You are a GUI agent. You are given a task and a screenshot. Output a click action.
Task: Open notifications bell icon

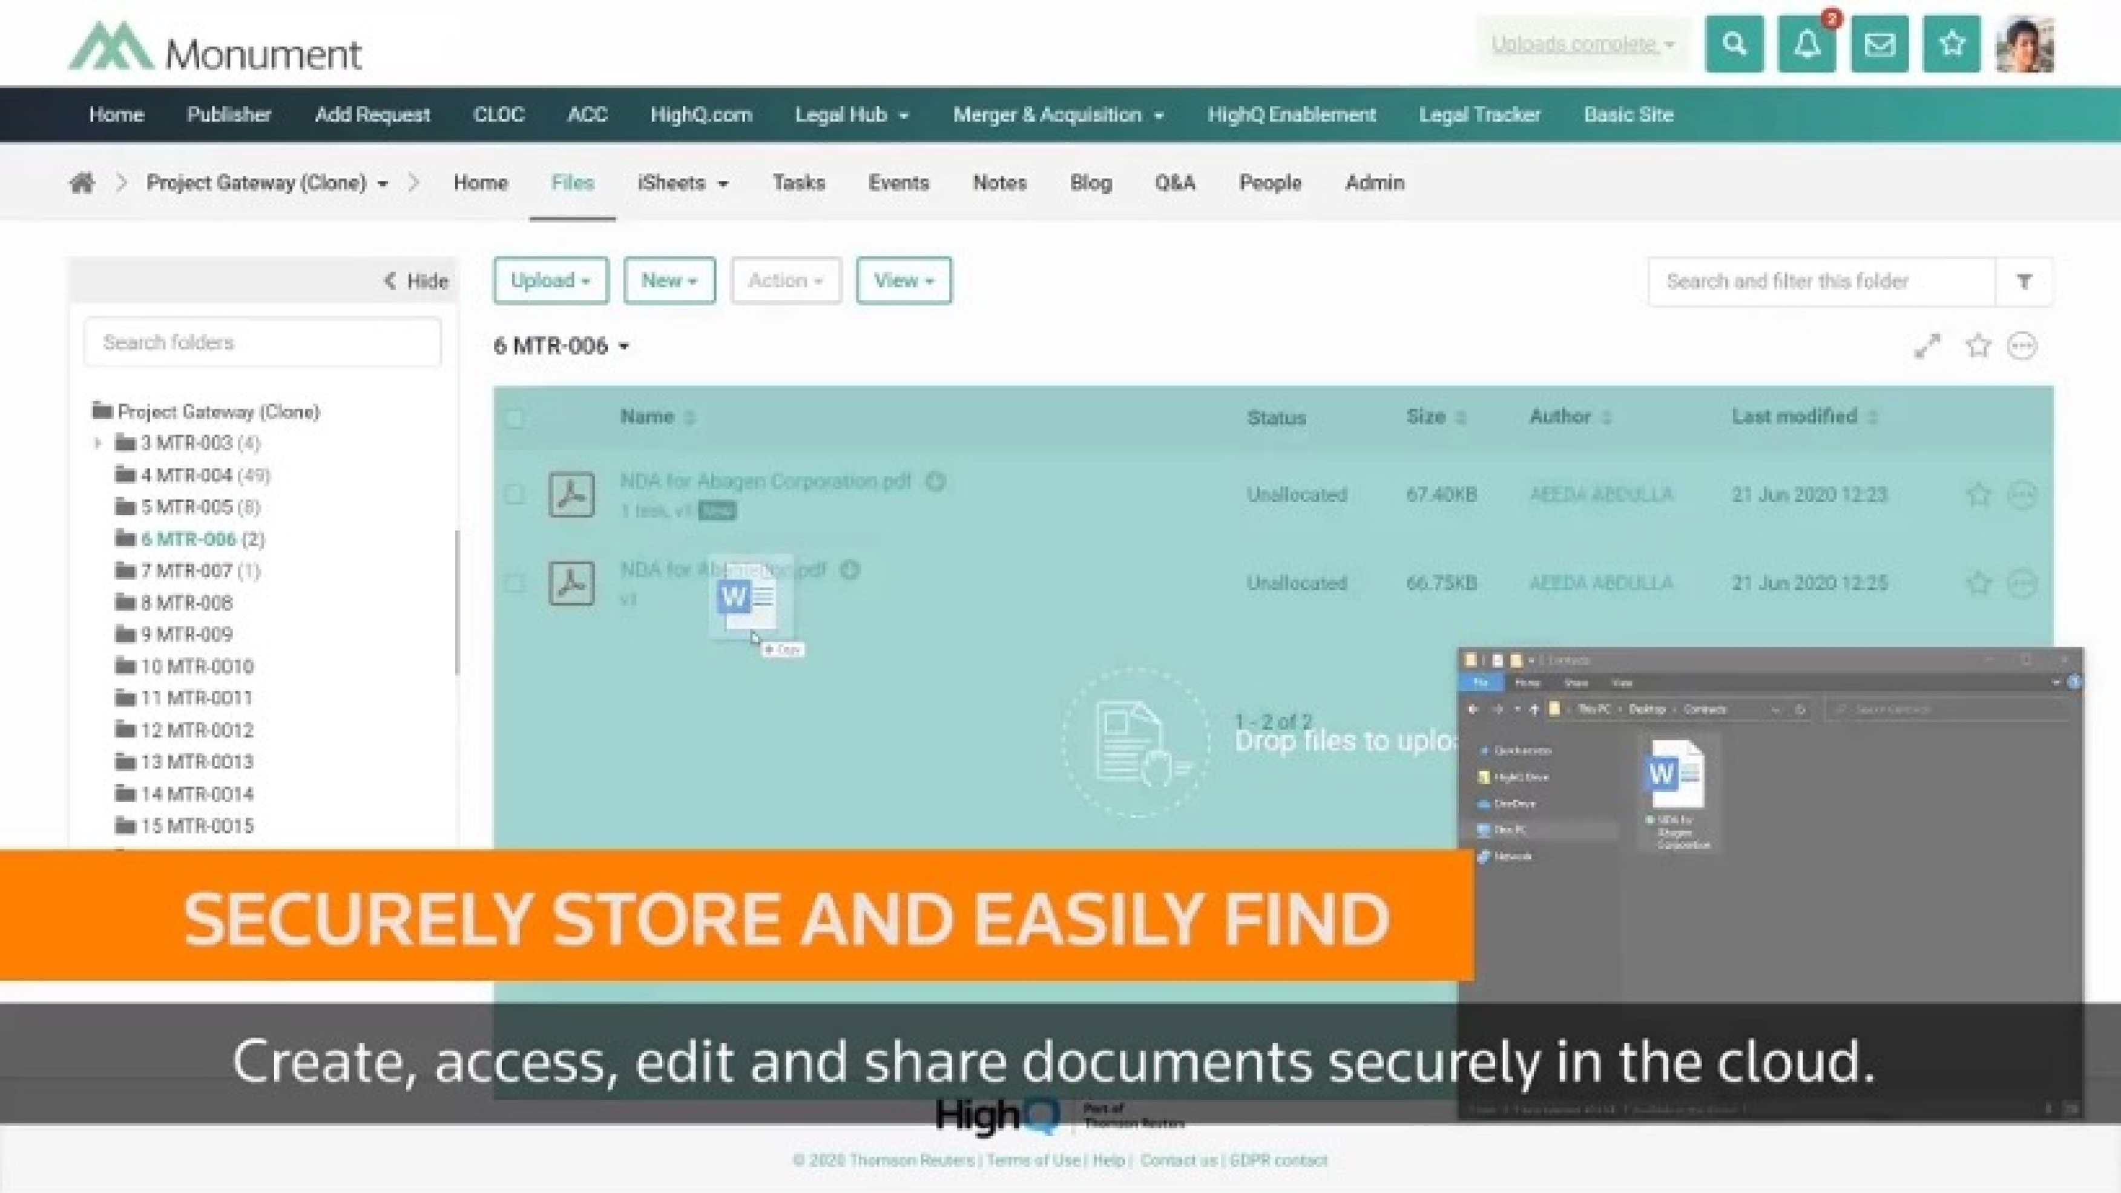click(1806, 44)
